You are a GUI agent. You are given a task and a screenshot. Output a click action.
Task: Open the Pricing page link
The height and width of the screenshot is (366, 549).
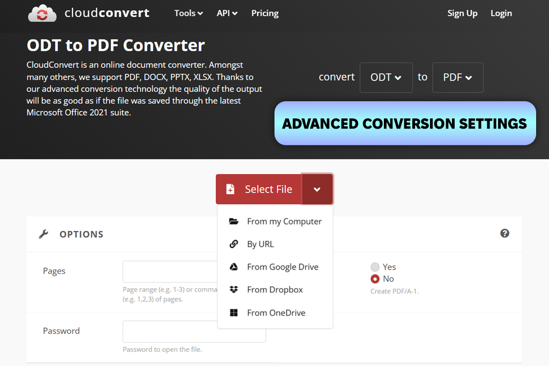265,13
